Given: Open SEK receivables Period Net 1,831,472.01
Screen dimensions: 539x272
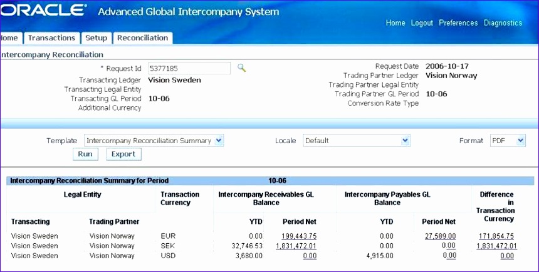Looking at the screenshot, I should [296, 246].
